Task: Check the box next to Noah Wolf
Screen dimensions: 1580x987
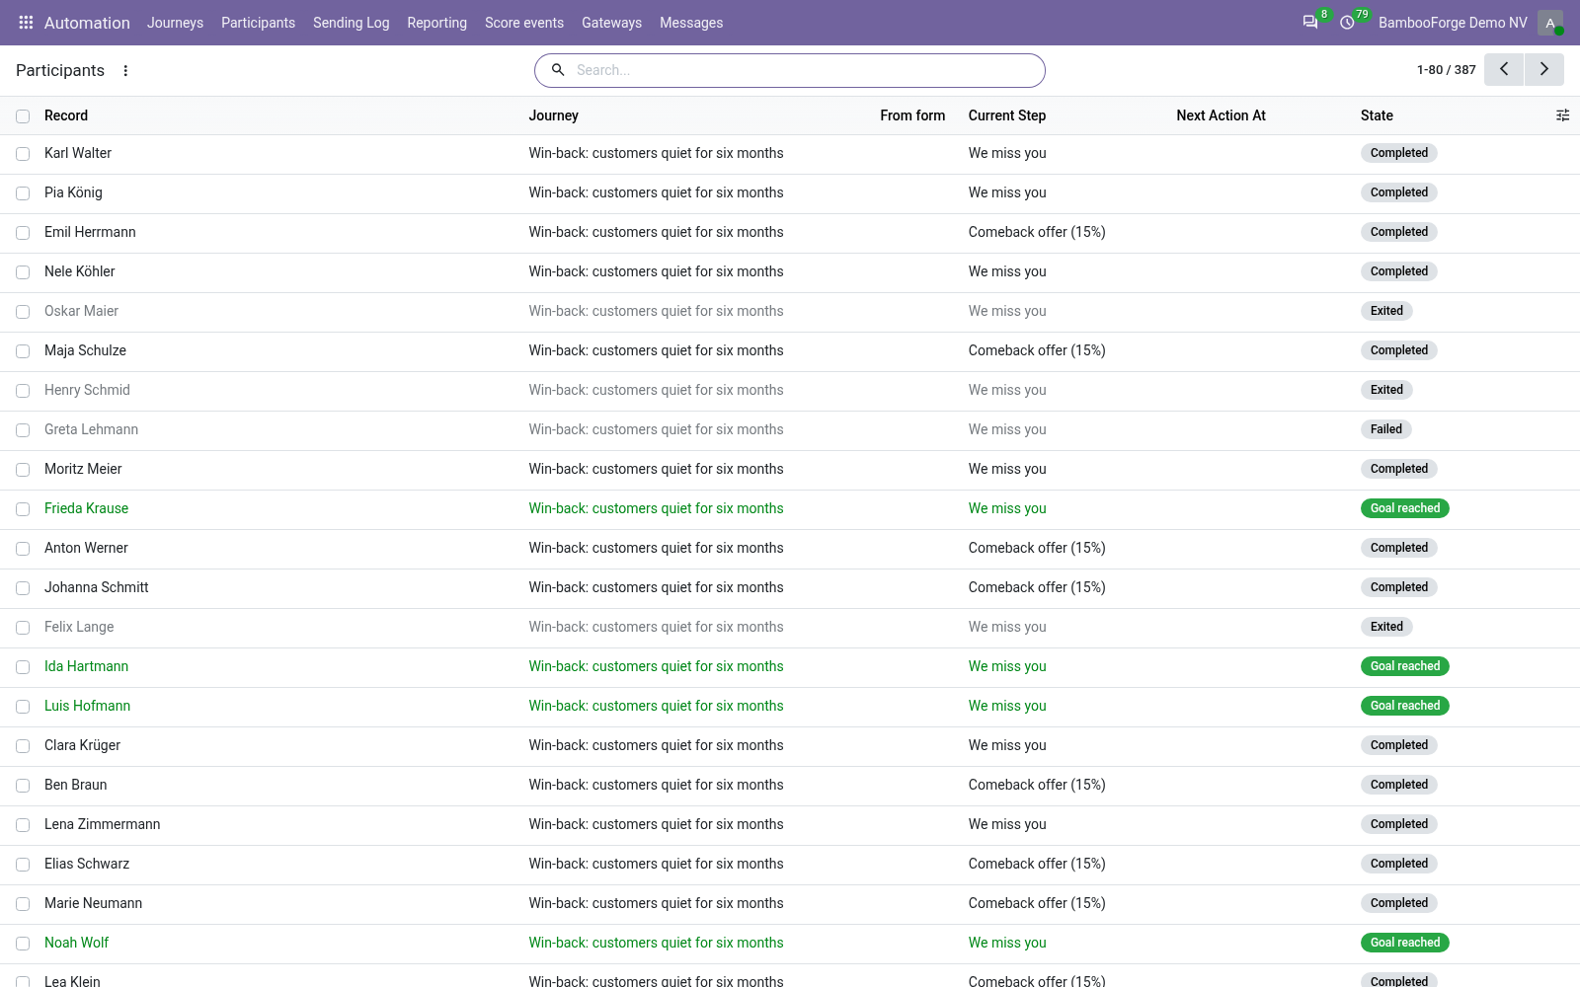Action: (23, 944)
